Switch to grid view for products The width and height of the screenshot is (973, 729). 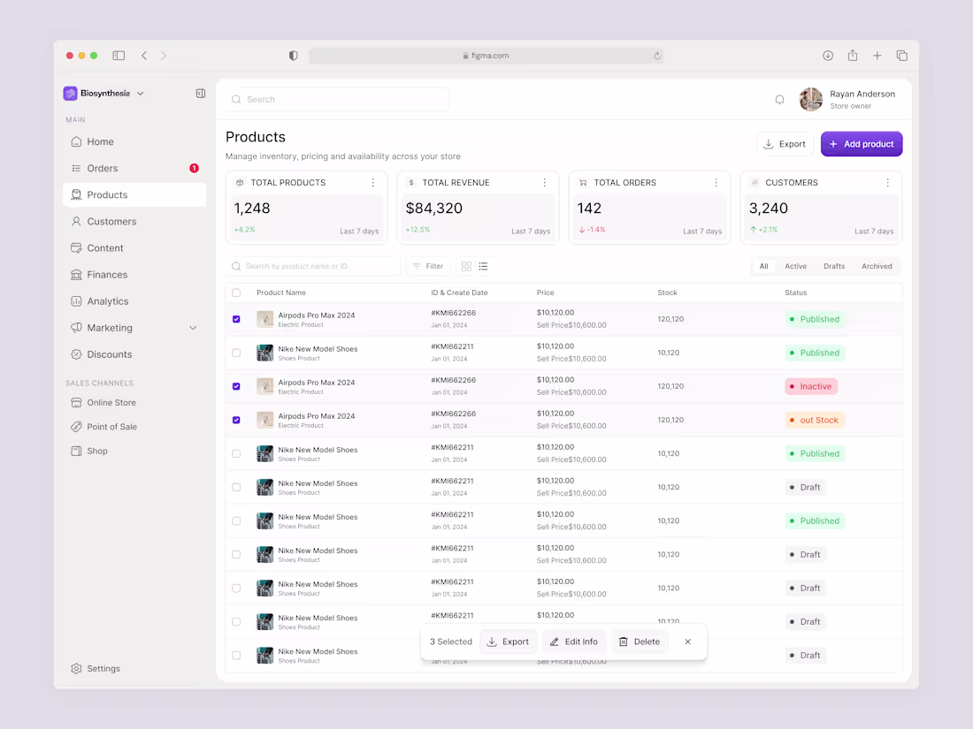(466, 266)
